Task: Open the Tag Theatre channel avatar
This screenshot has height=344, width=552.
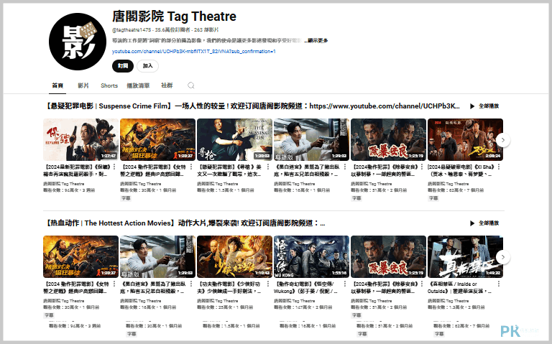Action: [x=78, y=42]
